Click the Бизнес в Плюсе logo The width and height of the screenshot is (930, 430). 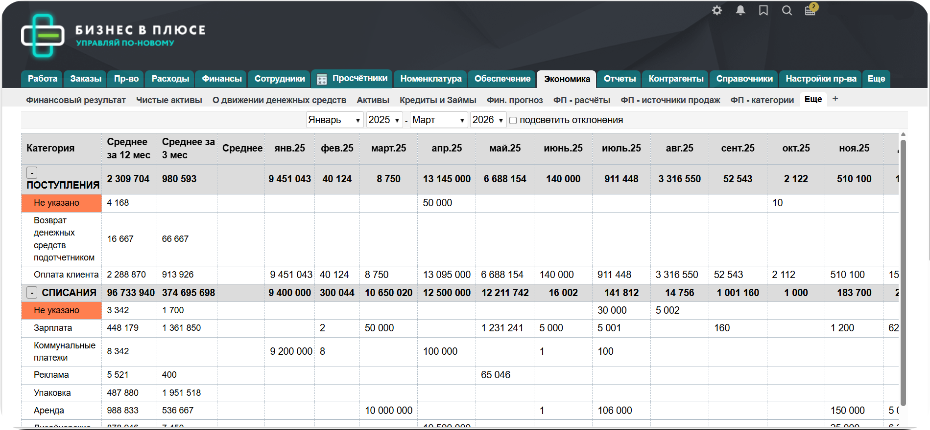113,36
